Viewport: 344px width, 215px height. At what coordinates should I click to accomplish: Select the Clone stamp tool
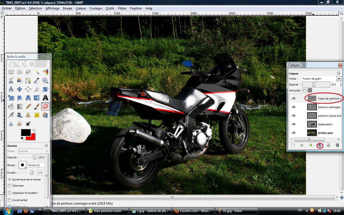(x=28, y=115)
